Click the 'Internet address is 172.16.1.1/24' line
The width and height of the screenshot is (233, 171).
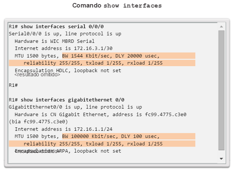pyautogui.click(x=64, y=129)
